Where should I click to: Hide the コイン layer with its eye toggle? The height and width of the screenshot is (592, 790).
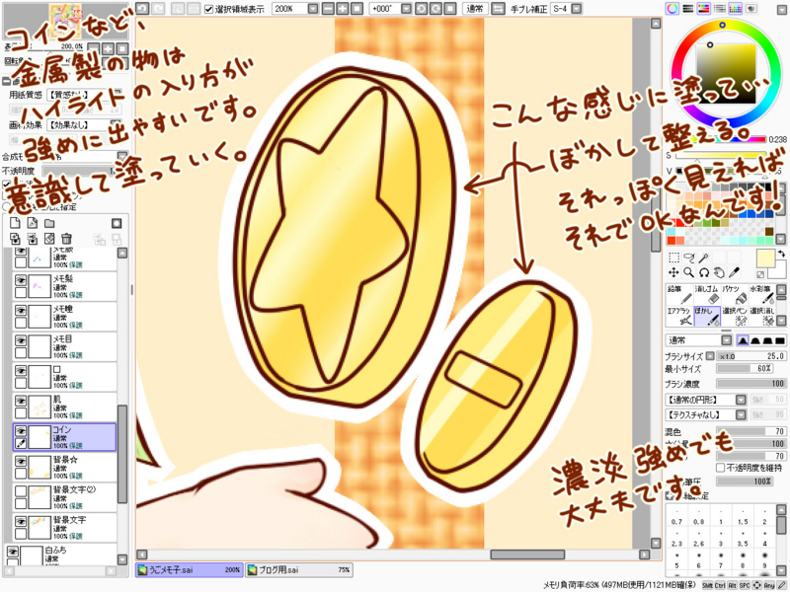pyautogui.click(x=21, y=430)
